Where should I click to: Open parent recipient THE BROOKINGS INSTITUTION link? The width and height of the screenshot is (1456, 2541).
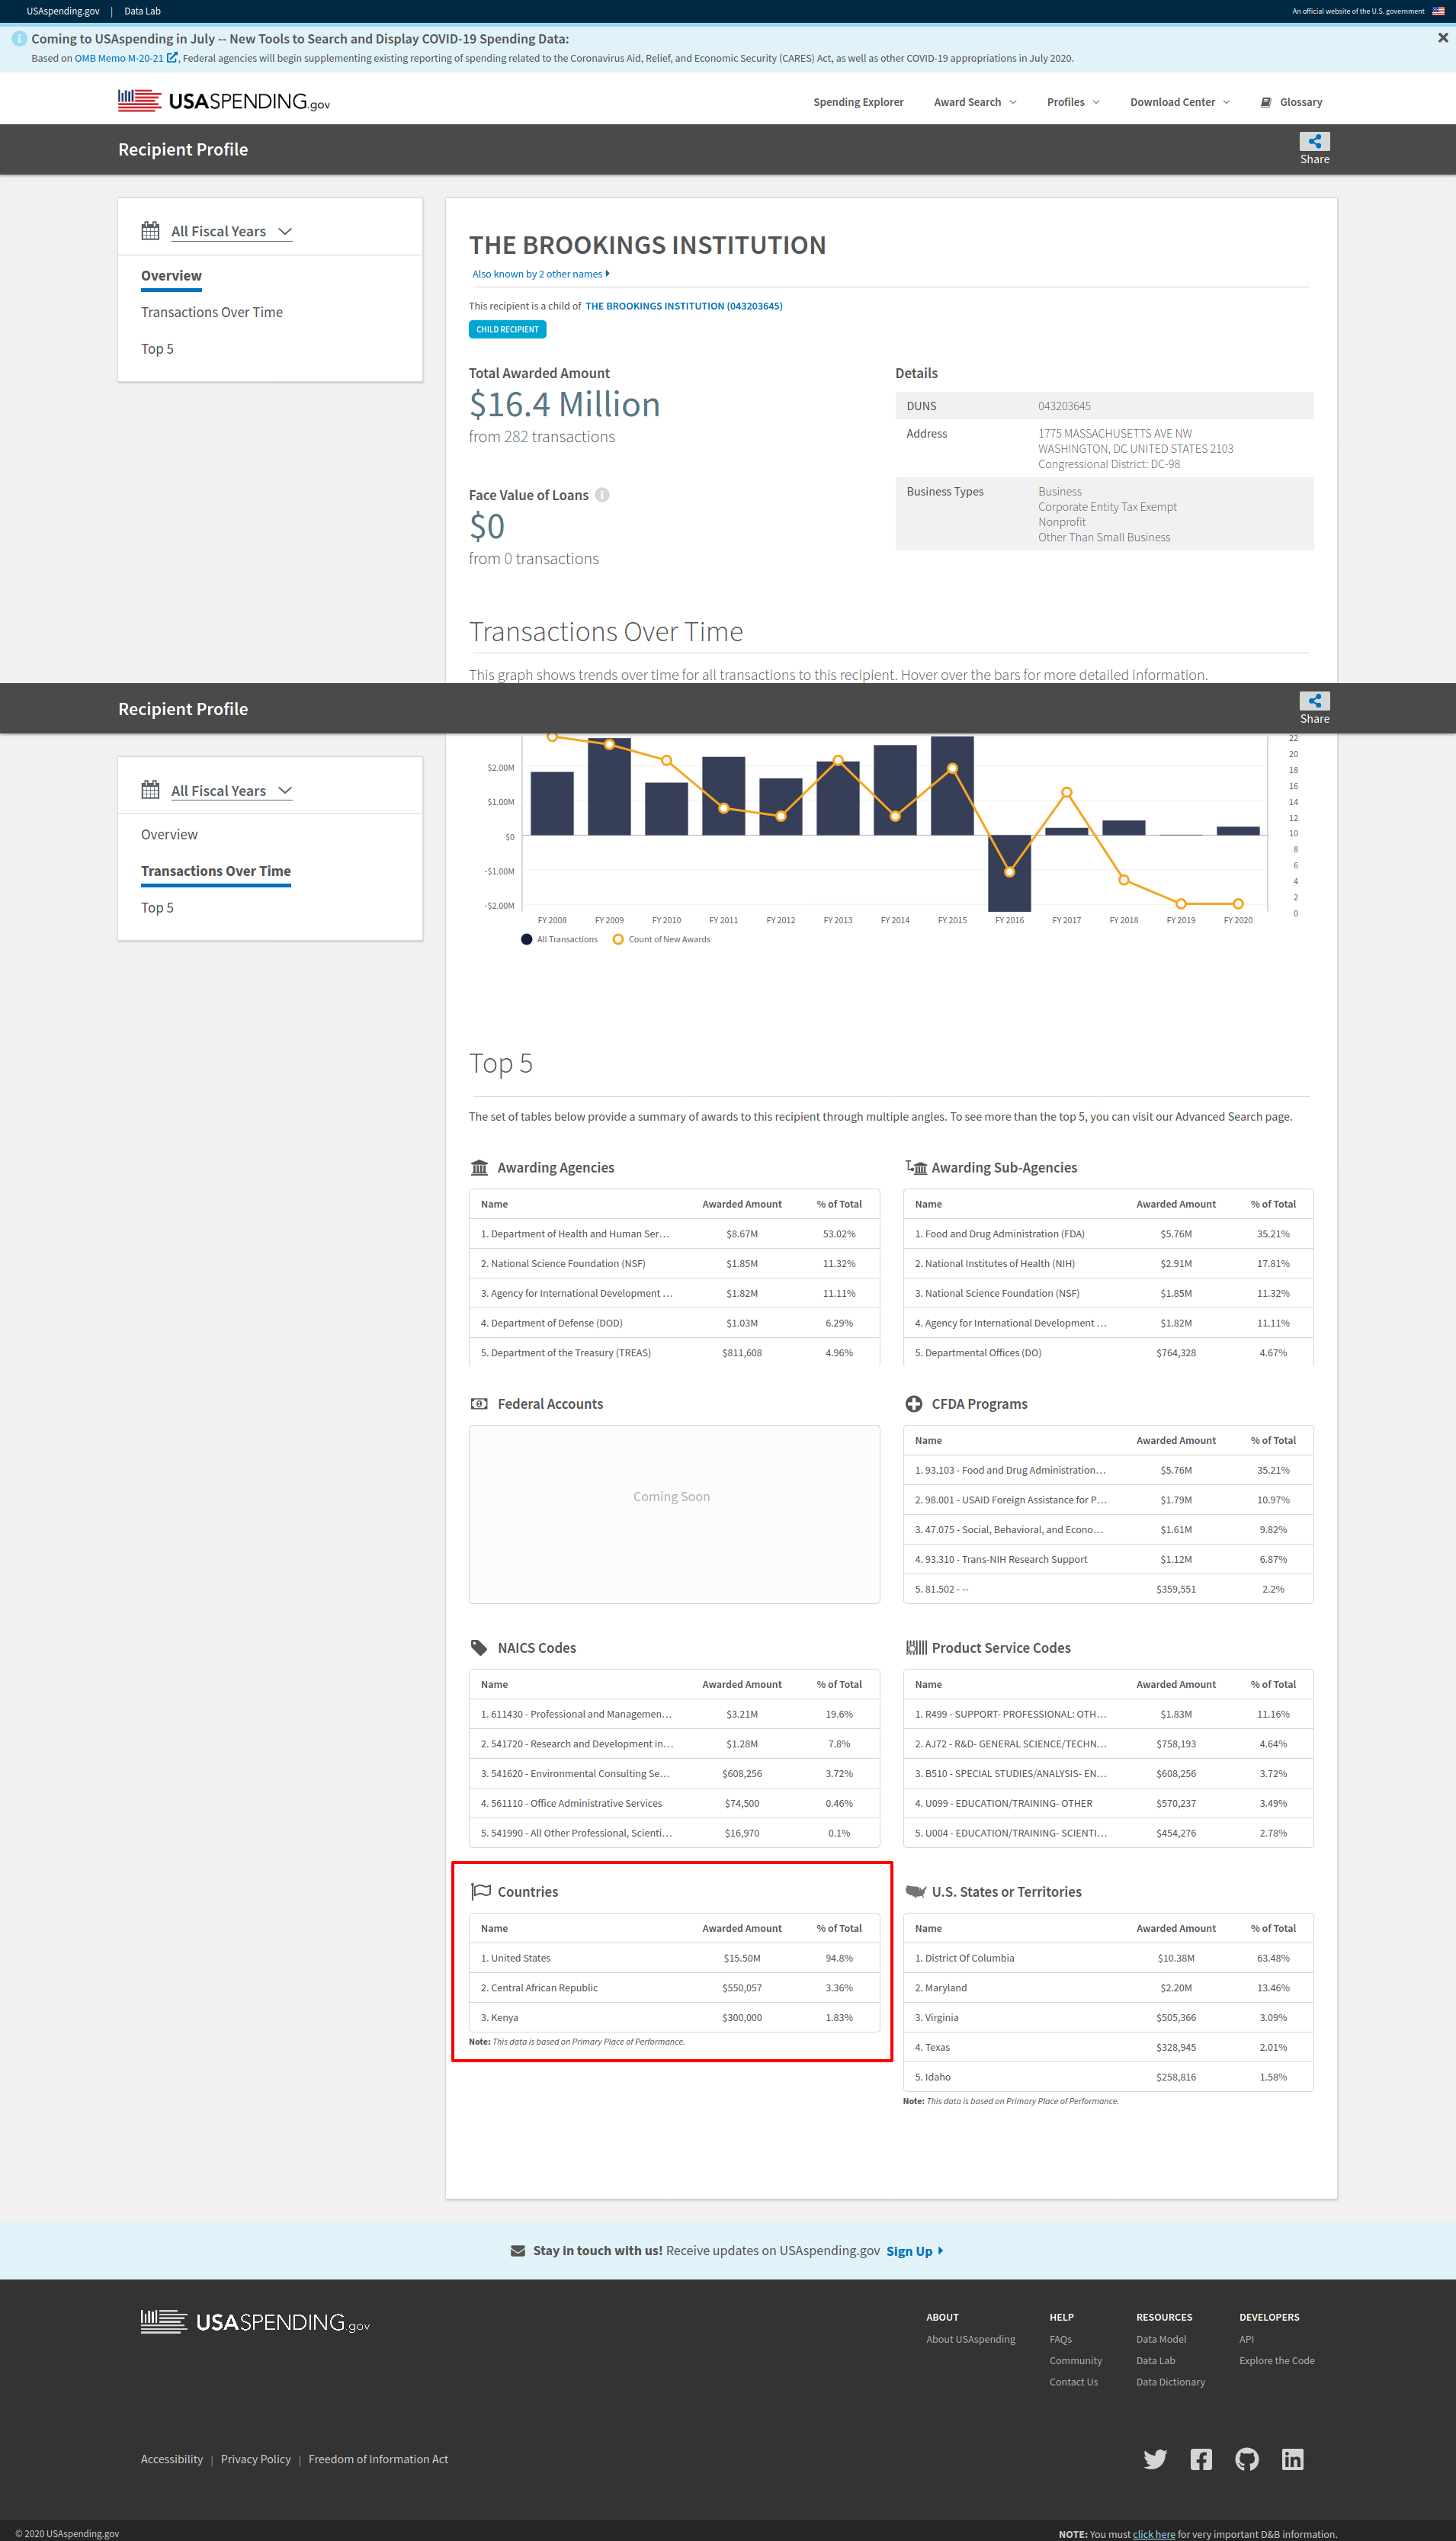(x=684, y=306)
